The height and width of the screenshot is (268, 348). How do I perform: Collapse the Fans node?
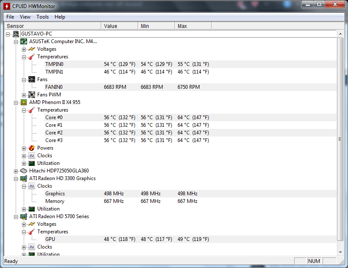click(24, 80)
